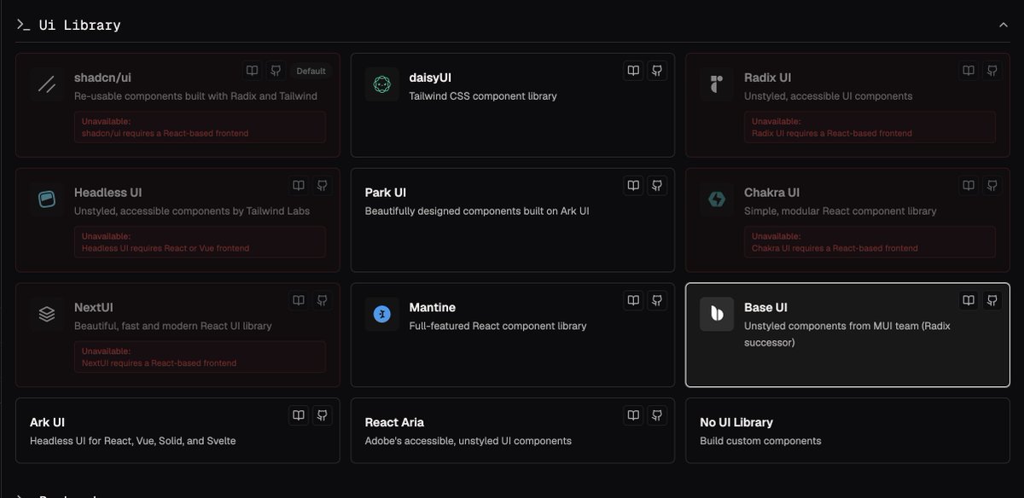The width and height of the screenshot is (1024, 498).
Task: Open the NextUI documentation book icon
Action: point(299,300)
